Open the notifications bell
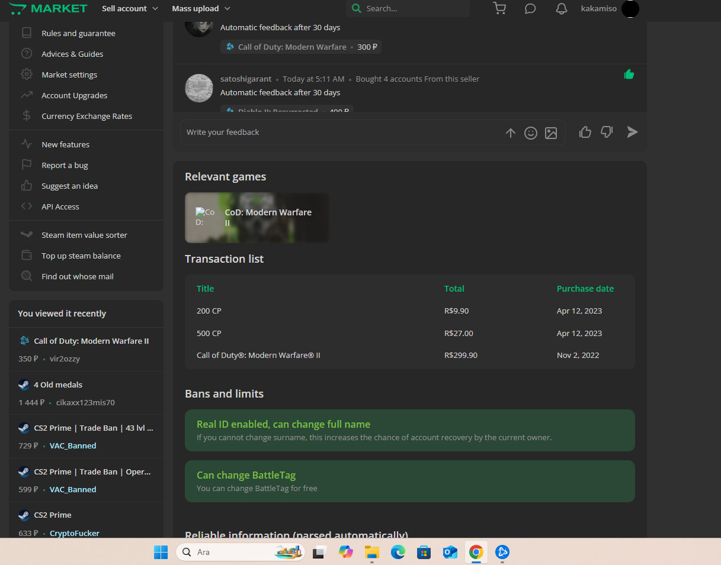 pos(562,8)
